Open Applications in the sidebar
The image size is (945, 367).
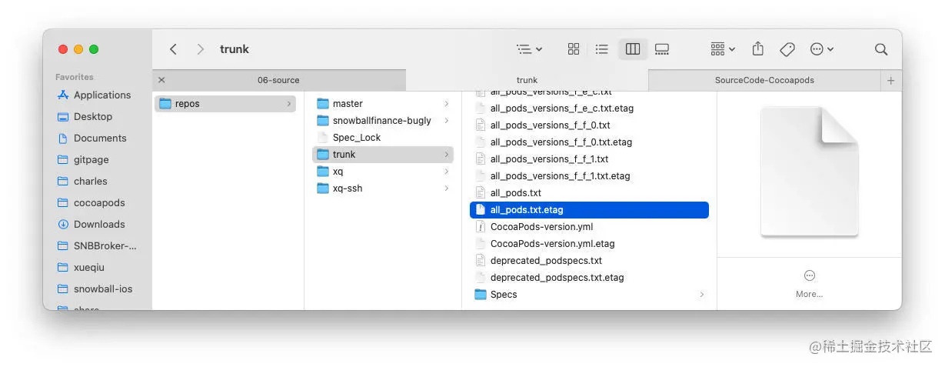pyautogui.click(x=95, y=95)
